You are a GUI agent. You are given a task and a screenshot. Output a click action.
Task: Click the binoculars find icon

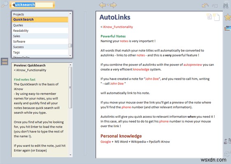point(226,6)
